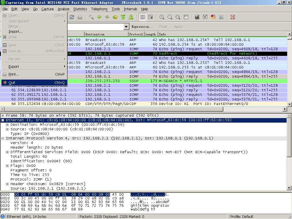Click hex byte row offset 0010

pos(5,198)
